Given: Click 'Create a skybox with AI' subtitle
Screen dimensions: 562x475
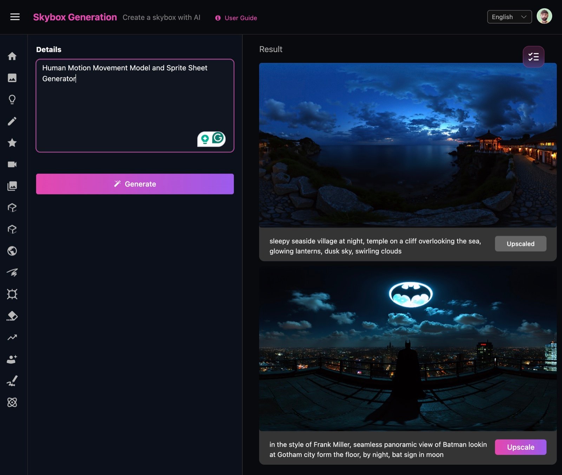Looking at the screenshot, I should [161, 18].
